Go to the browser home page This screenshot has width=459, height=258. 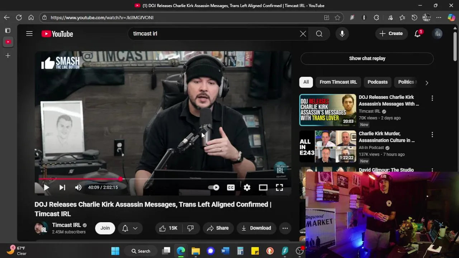pos(31,18)
